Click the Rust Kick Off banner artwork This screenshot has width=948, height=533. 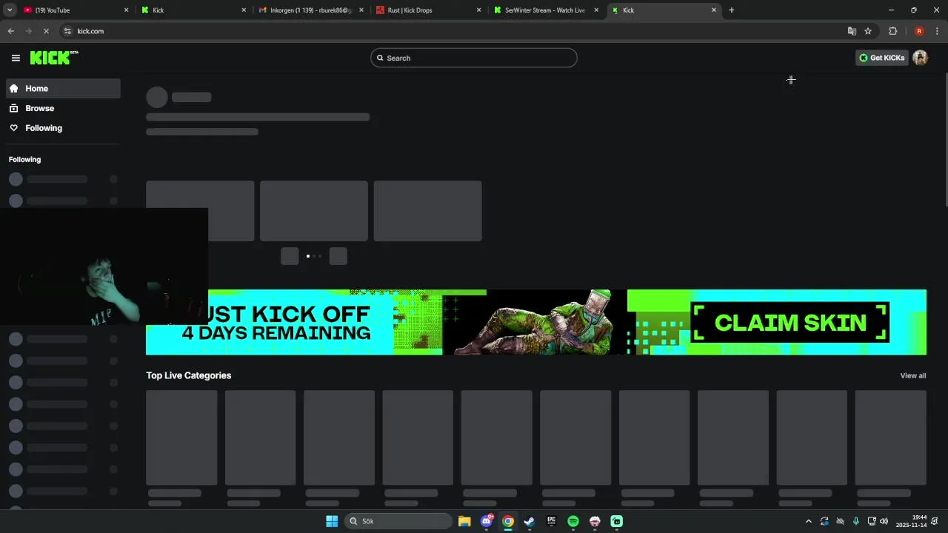535,322
